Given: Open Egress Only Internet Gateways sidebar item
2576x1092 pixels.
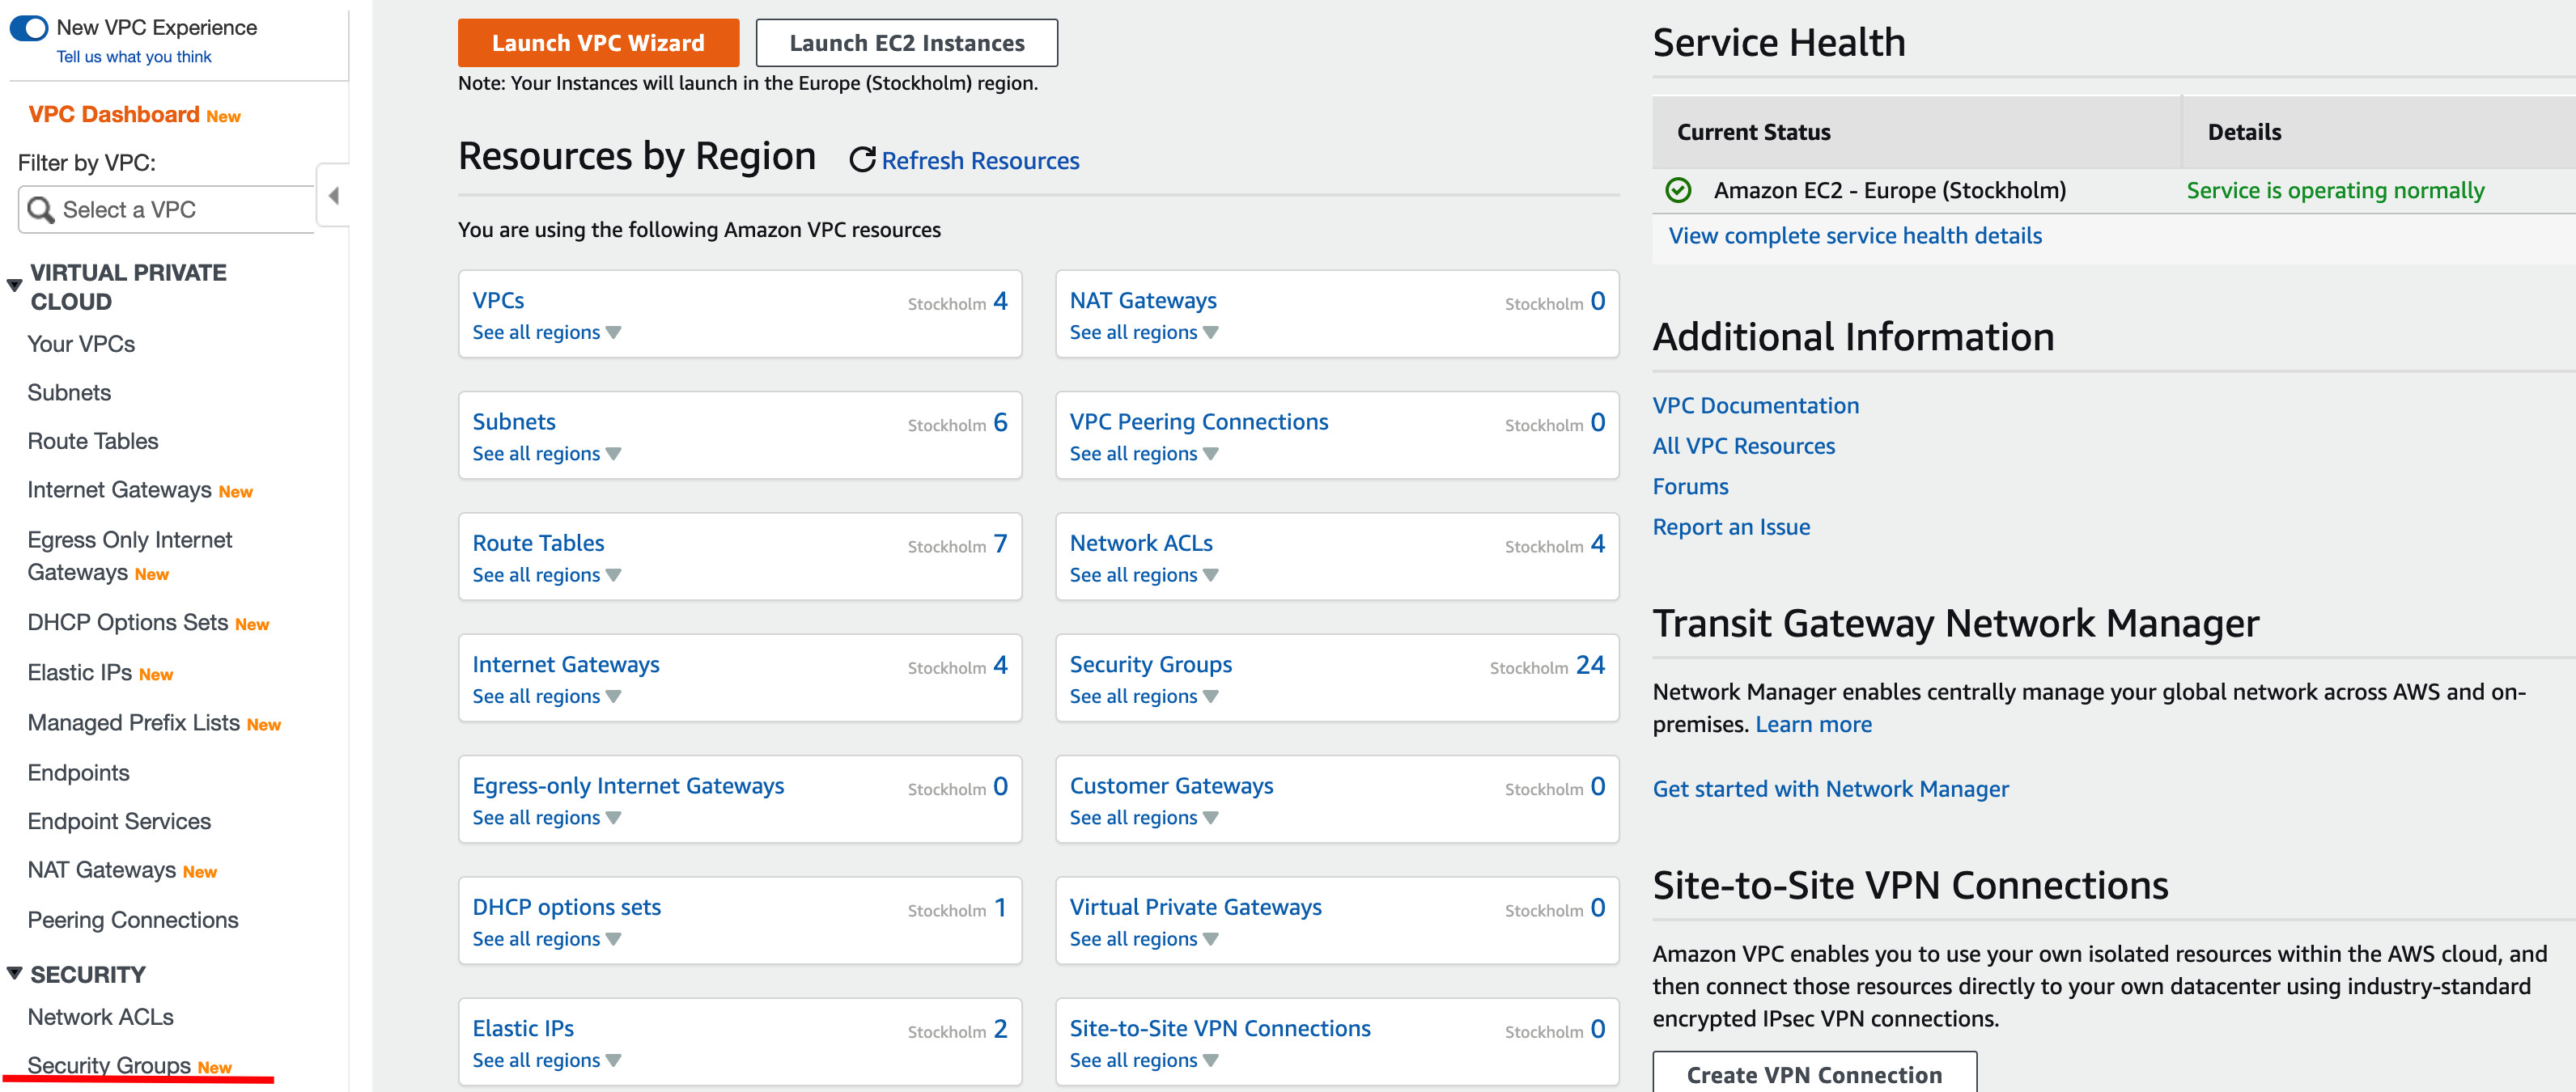Looking at the screenshot, I should (129, 557).
